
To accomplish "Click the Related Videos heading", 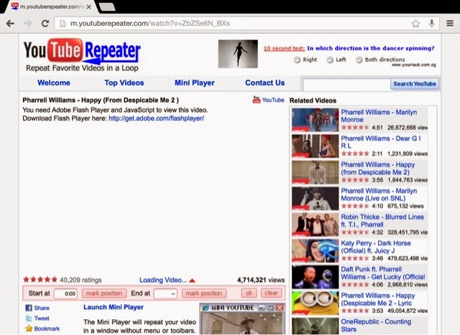I will tap(313, 100).
